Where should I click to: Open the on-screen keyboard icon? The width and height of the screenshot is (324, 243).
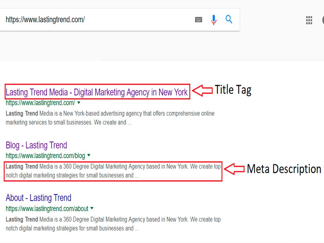198,19
